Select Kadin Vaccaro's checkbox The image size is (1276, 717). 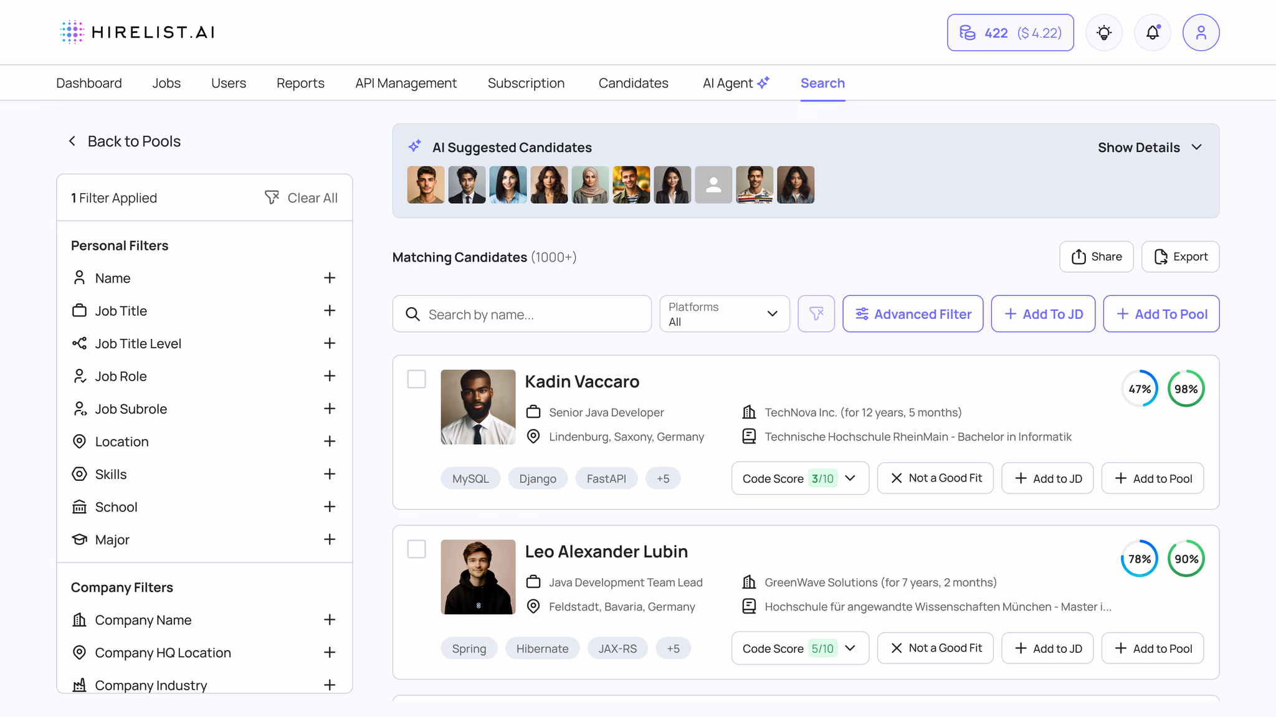click(416, 379)
